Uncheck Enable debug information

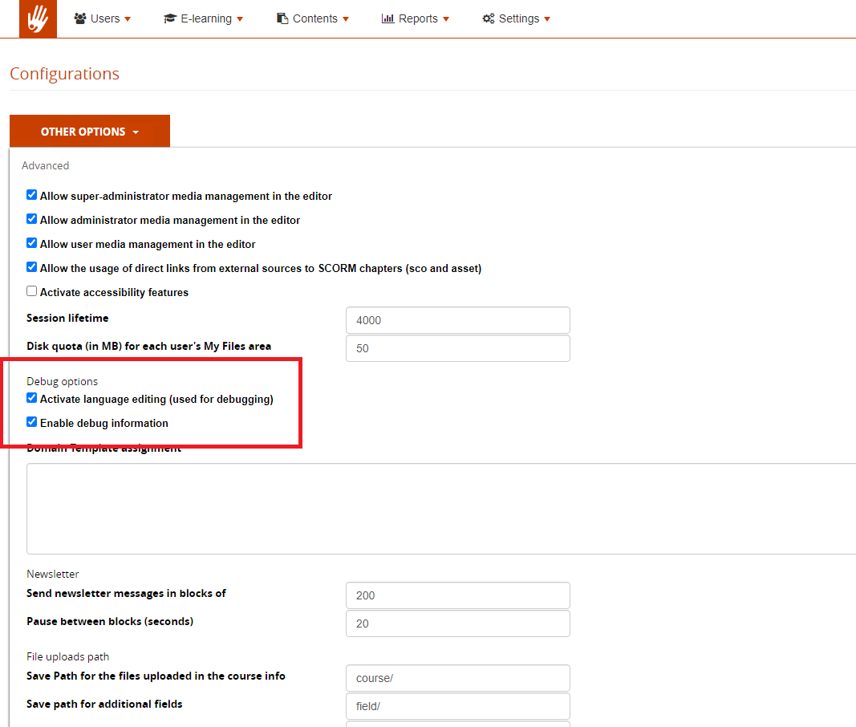[32, 422]
